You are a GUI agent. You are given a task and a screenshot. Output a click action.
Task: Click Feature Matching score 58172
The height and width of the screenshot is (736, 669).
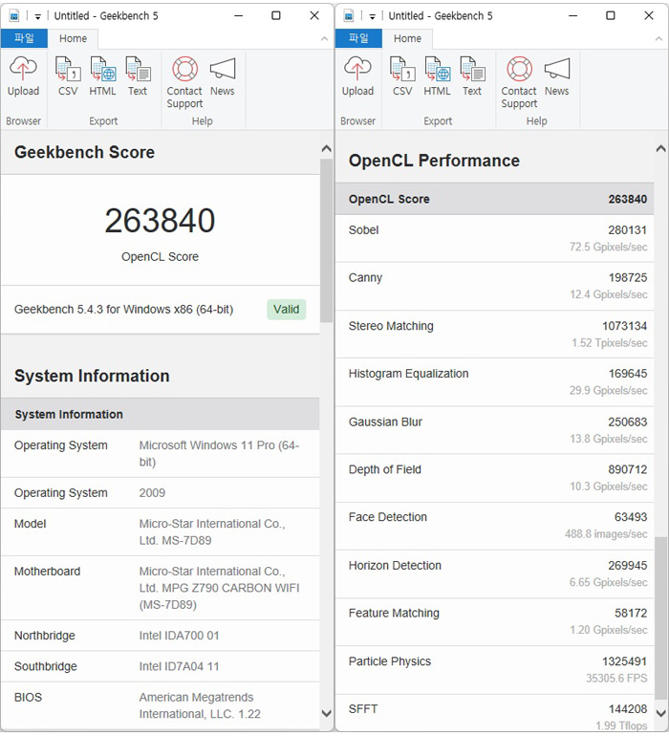click(x=631, y=613)
